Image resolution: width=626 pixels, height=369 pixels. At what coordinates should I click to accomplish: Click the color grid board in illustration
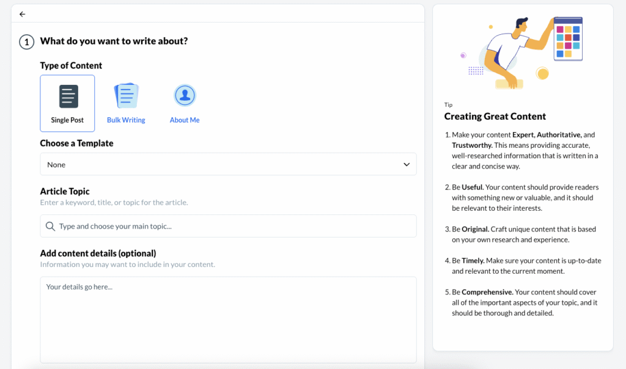click(568, 39)
